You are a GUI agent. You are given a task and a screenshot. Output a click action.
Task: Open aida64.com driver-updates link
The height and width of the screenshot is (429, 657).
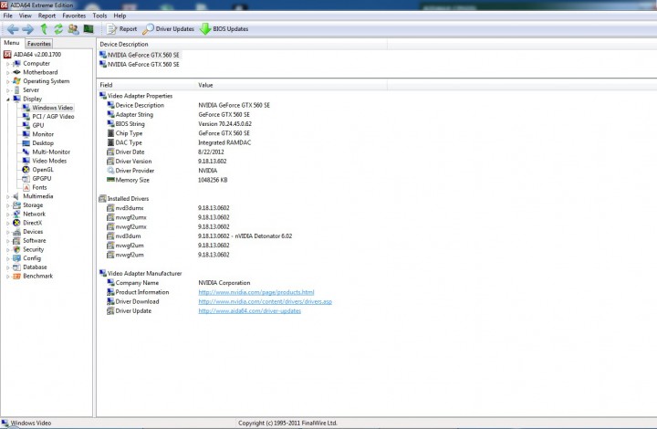(x=249, y=311)
